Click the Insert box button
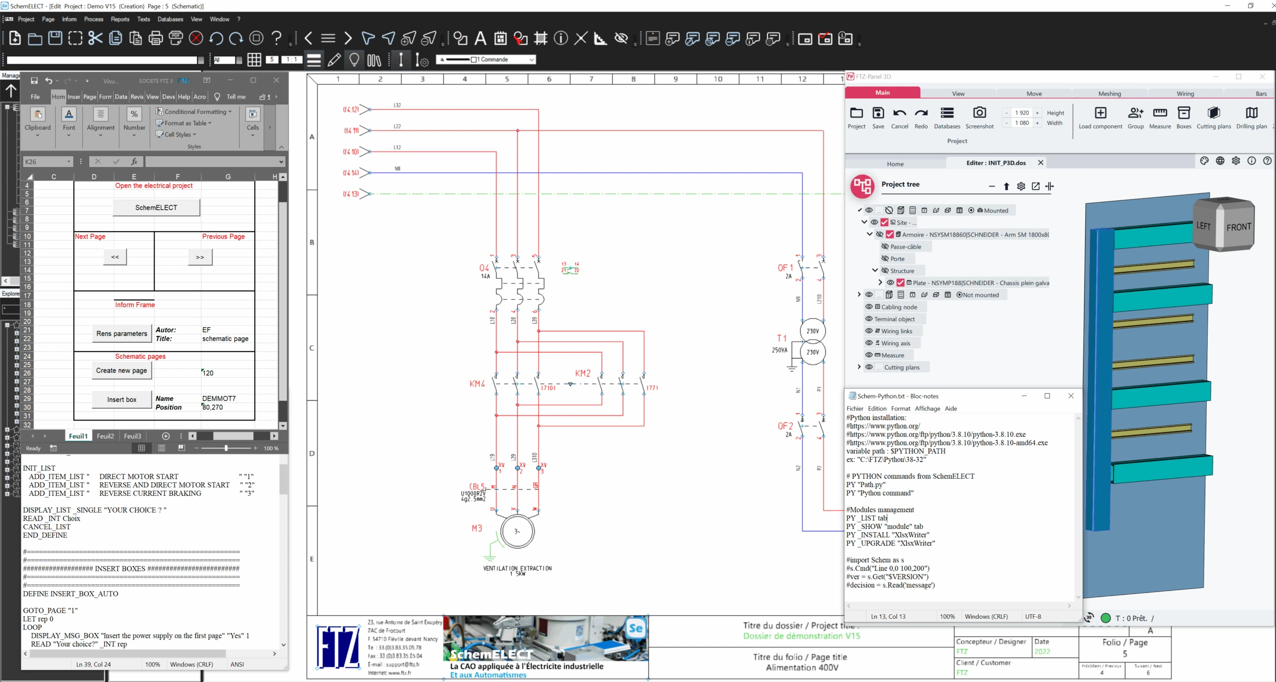The height and width of the screenshot is (682, 1276). [122, 400]
